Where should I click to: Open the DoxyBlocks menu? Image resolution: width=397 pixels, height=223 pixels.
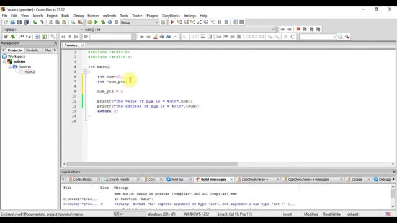pyautogui.click(x=171, y=15)
